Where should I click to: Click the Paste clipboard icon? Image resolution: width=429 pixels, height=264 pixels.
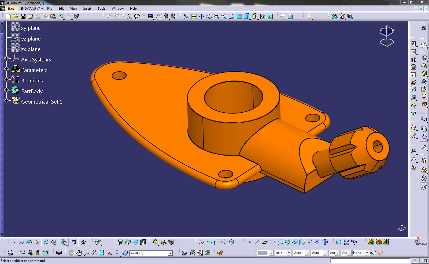[53, 16]
